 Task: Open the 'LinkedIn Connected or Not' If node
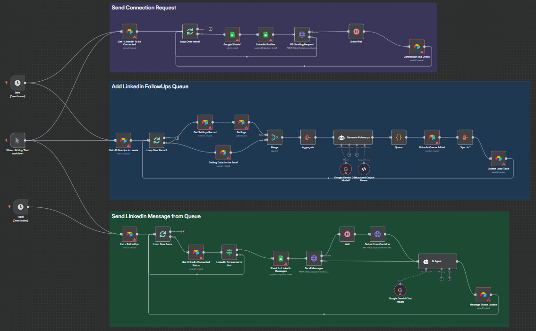230,252
